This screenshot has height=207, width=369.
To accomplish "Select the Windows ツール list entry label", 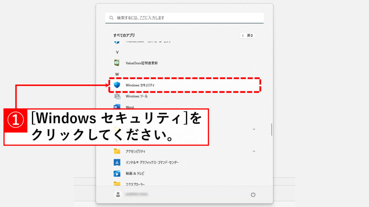I will [137, 96].
